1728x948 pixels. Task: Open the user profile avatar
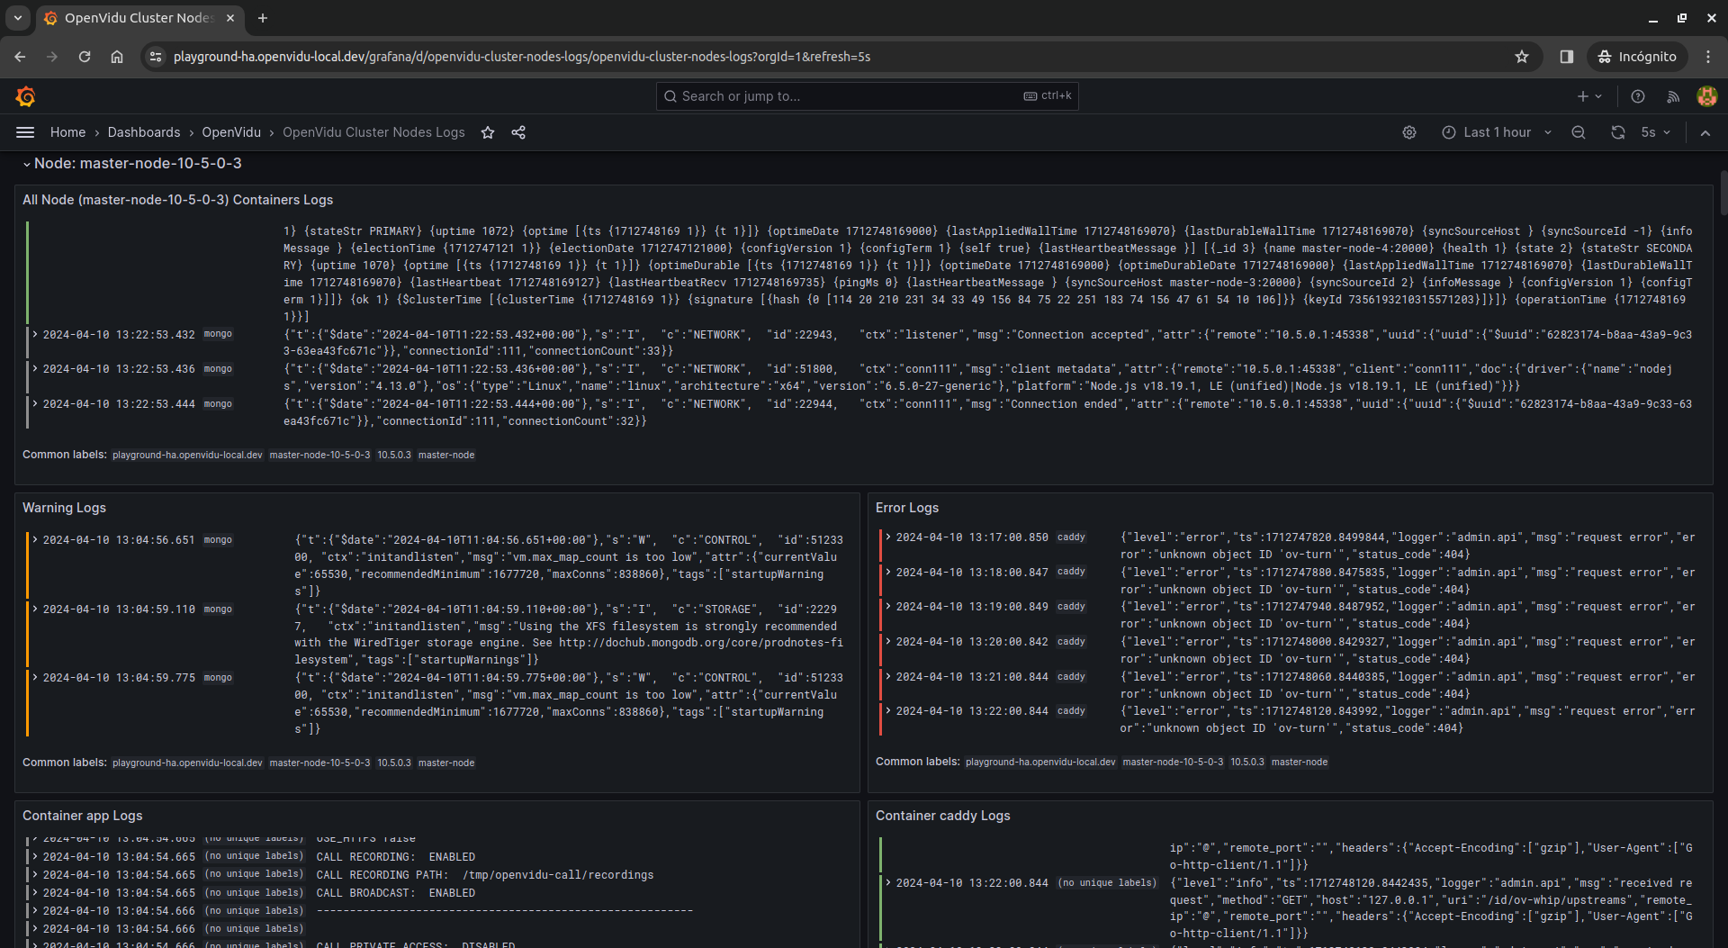click(1706, 96)
